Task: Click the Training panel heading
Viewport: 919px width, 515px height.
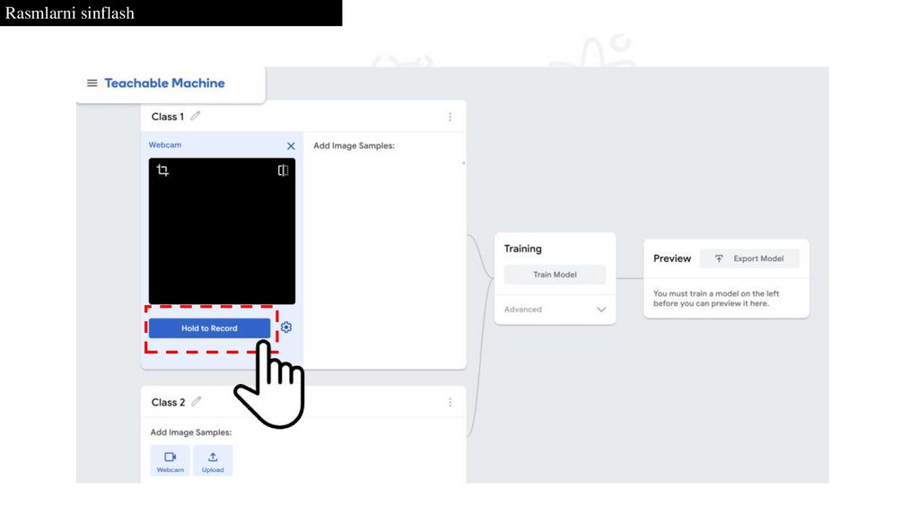Action: click(523, 249)
